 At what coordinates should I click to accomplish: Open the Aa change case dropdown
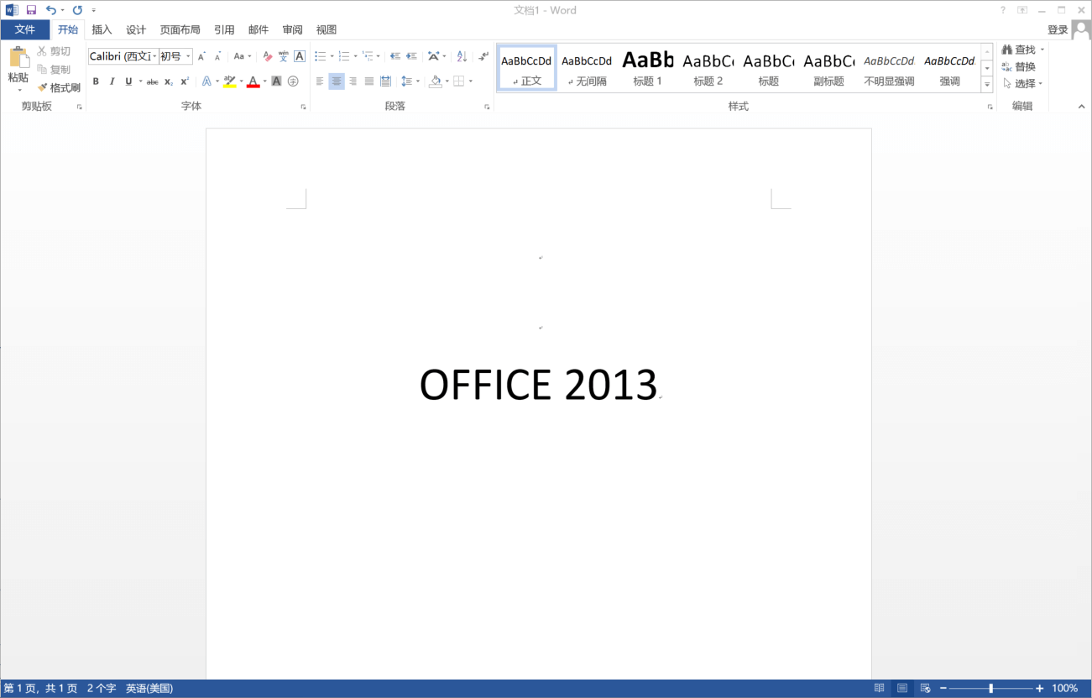point(243,56)
